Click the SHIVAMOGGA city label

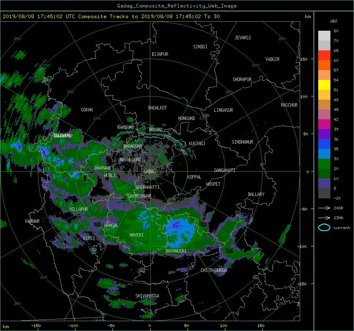point(147,296)
